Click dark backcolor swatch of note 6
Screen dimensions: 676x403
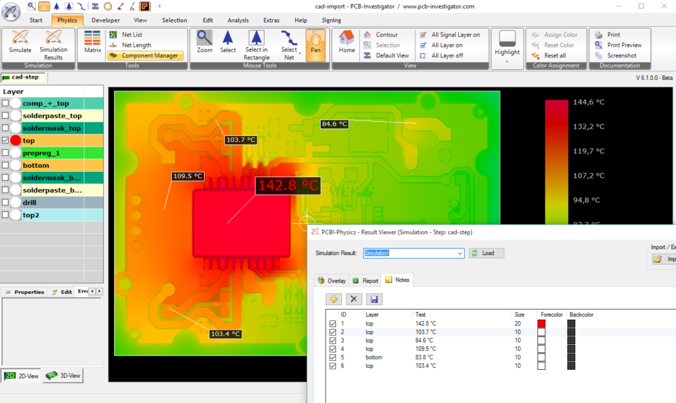[571, 366]
